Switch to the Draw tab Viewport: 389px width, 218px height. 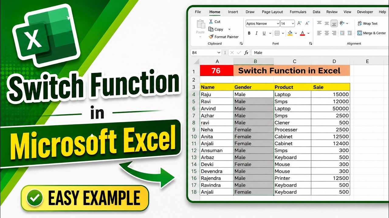click(x=250, y=12)
